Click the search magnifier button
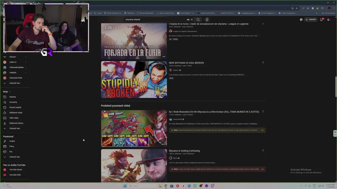This screenshot has width=337, height=189. (198, 19)
